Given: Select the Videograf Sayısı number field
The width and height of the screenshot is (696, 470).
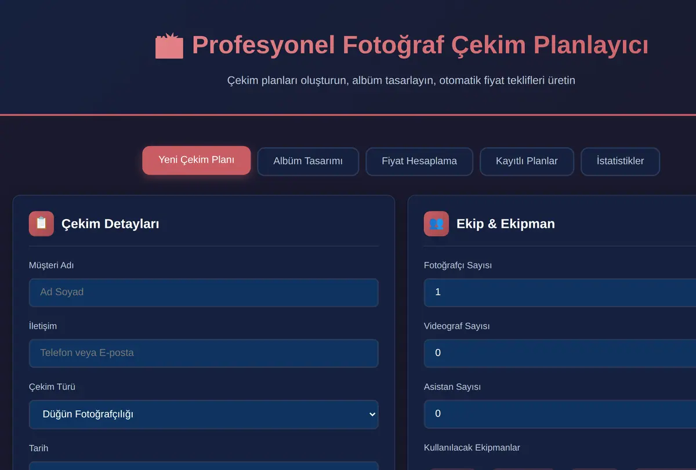Looking at the screenshot, I should (560, 354).
